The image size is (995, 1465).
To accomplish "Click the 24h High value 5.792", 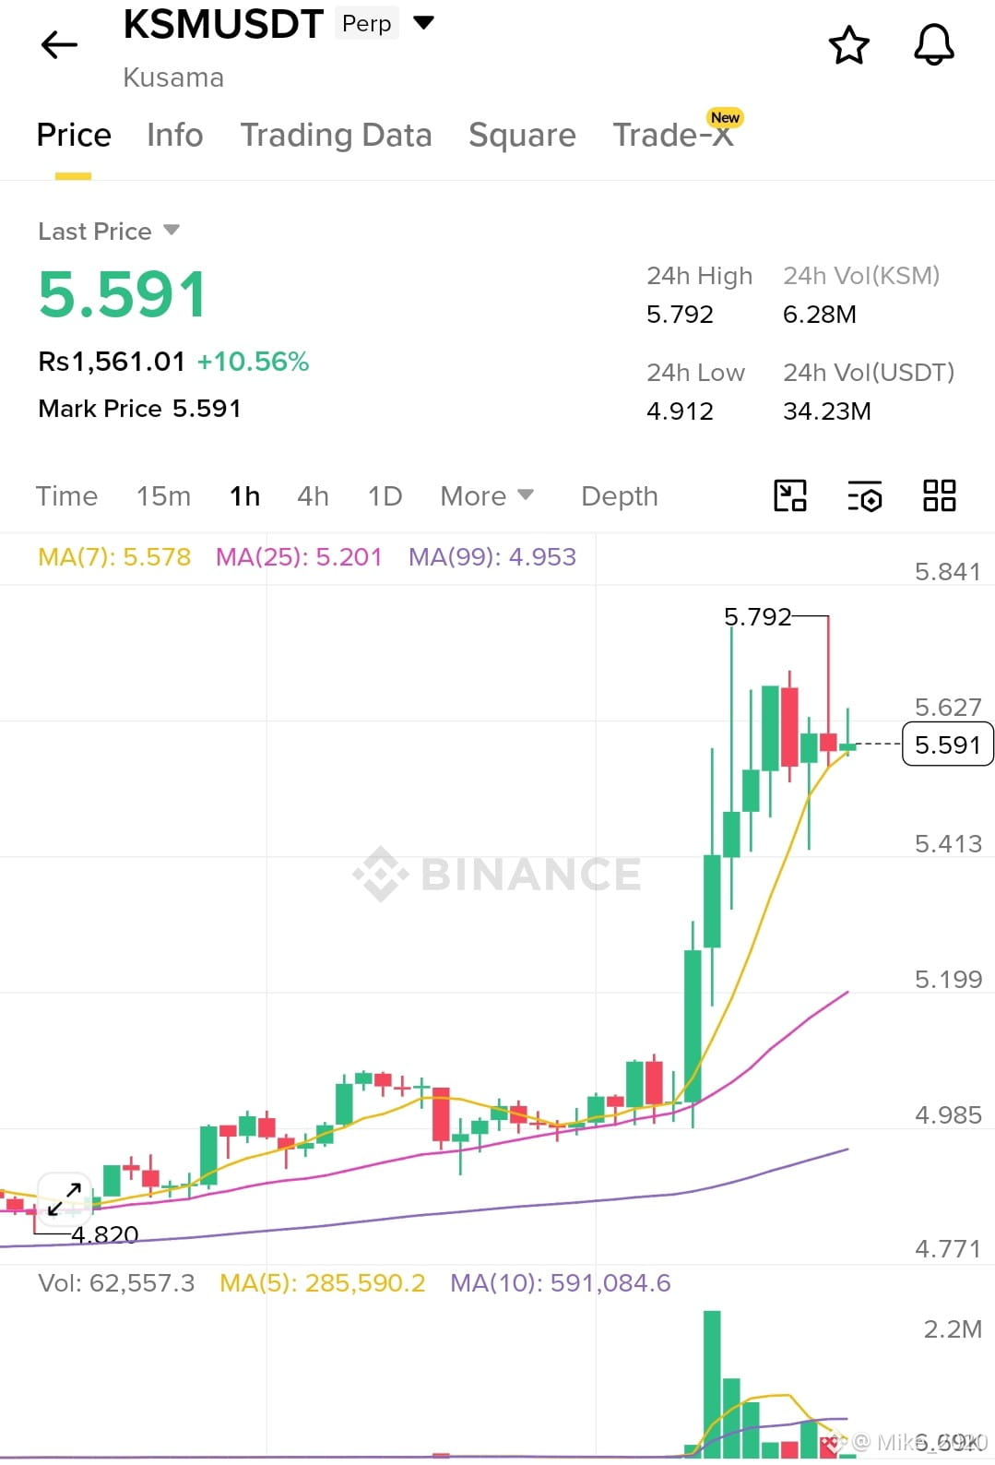I will click(x=680, y=315).
